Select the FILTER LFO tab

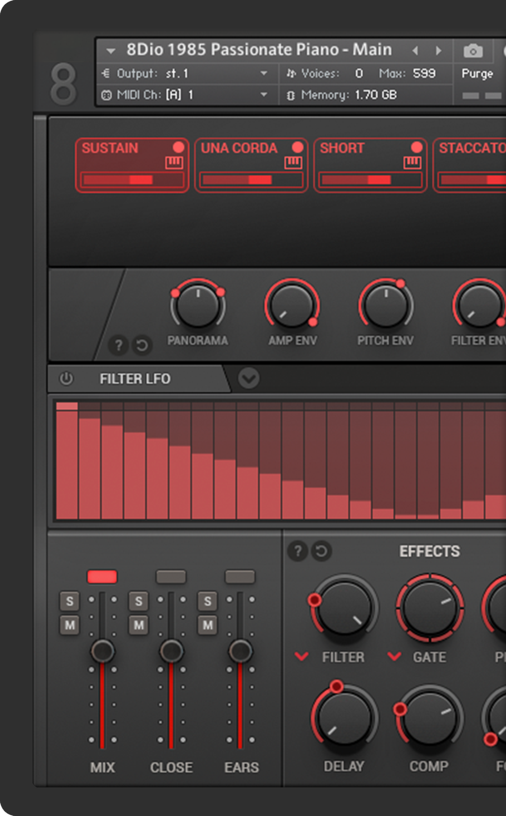click(x=135, y=379)
